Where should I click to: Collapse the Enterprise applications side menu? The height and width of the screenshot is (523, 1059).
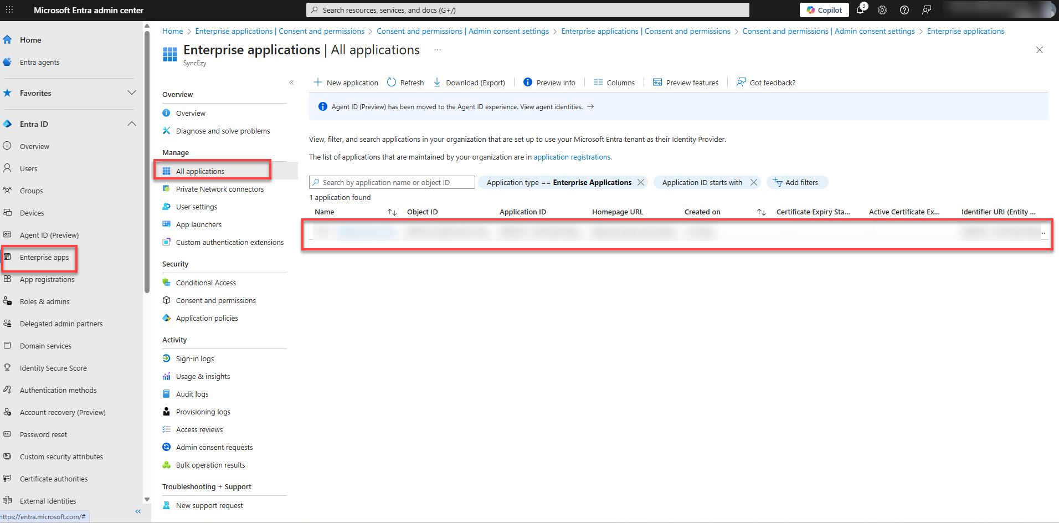(291, 83)
